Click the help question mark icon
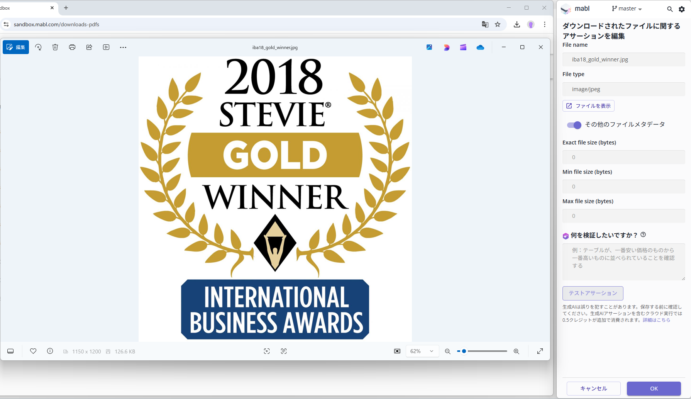 [x=643, y=234]
